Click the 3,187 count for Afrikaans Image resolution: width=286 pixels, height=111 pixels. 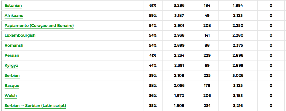[179, 15]
